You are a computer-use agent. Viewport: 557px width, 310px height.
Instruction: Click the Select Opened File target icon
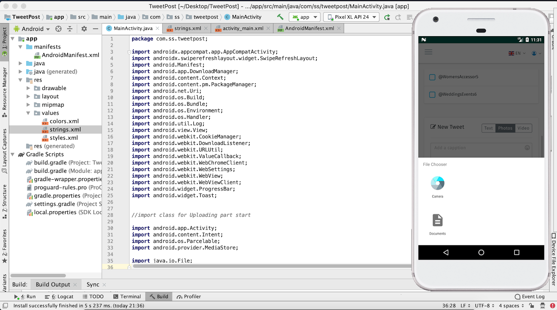tap(58, 29)
